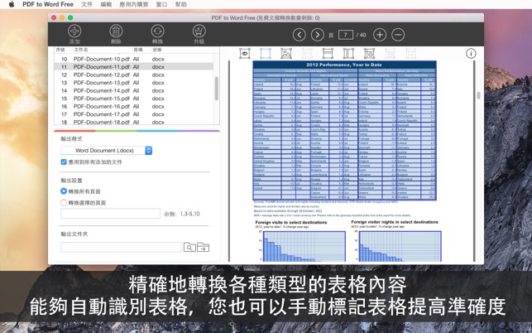532x333 pixels.
Task: Go to the next page arrow
Action: 317,35
